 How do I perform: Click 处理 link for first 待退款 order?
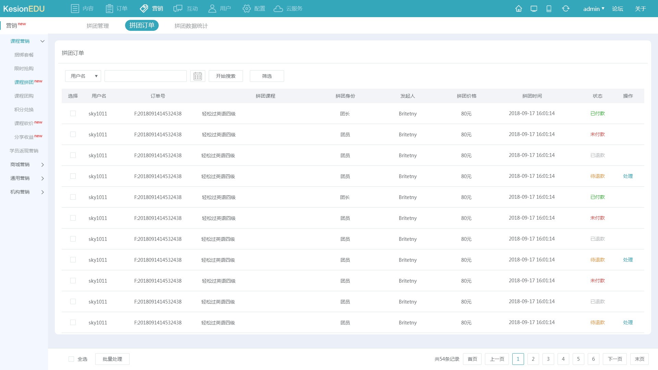coord(628,176)
